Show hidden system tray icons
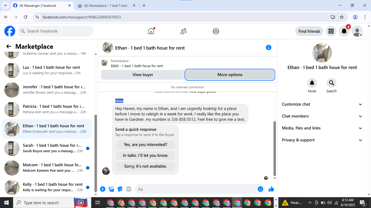The image size is (371, 208). pos(310,203)
